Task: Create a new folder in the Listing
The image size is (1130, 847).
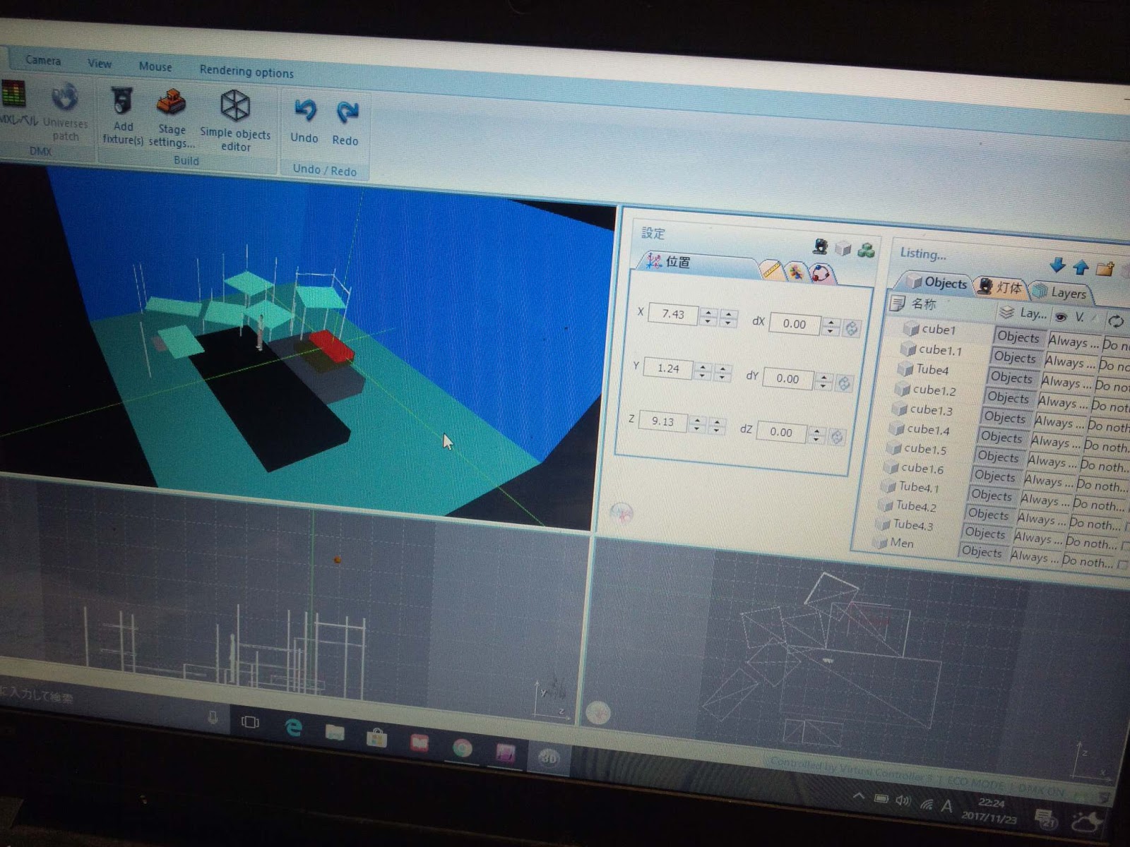Action: [x=1105, y=269]
